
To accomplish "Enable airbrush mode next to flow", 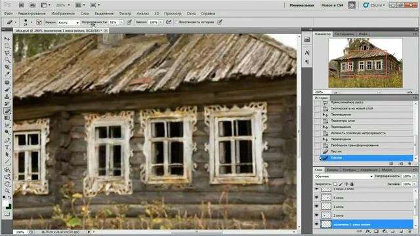I will (x=169, y=22).
